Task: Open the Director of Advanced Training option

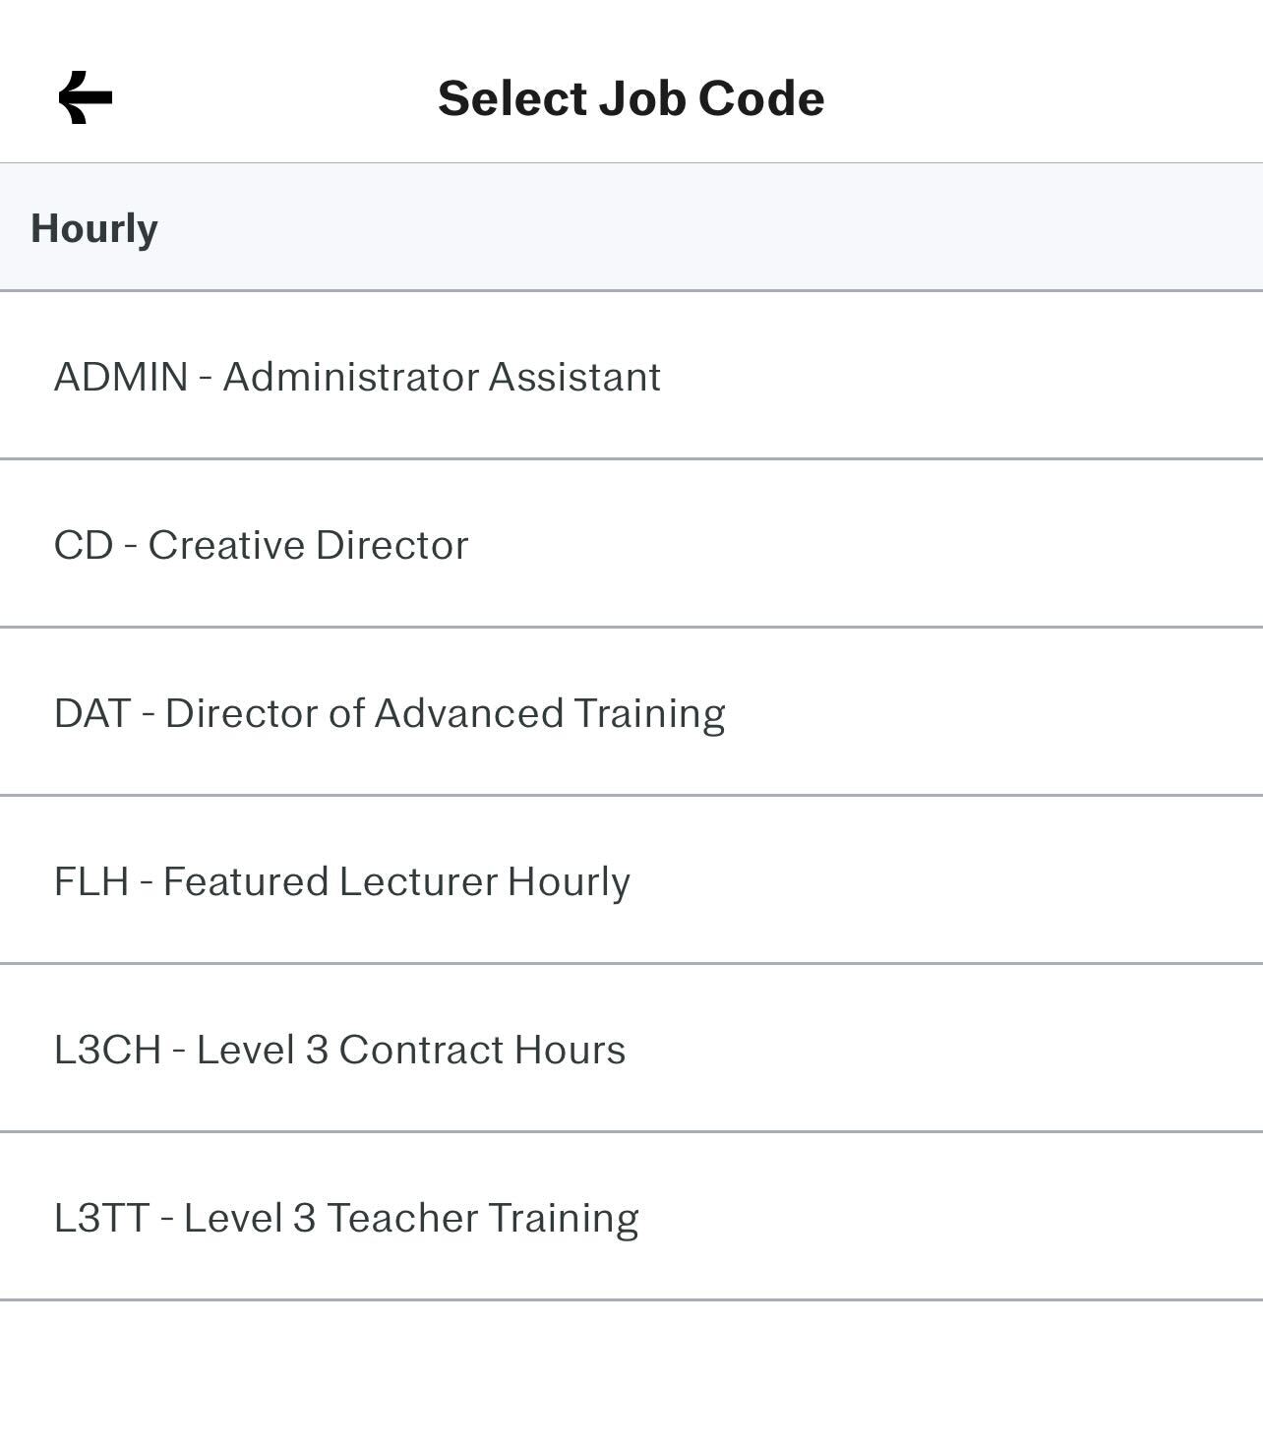Action: (x=631, y=712)
